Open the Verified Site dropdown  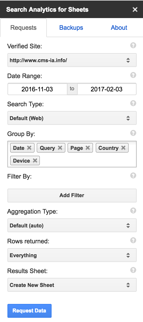click(x=72, y=60)
